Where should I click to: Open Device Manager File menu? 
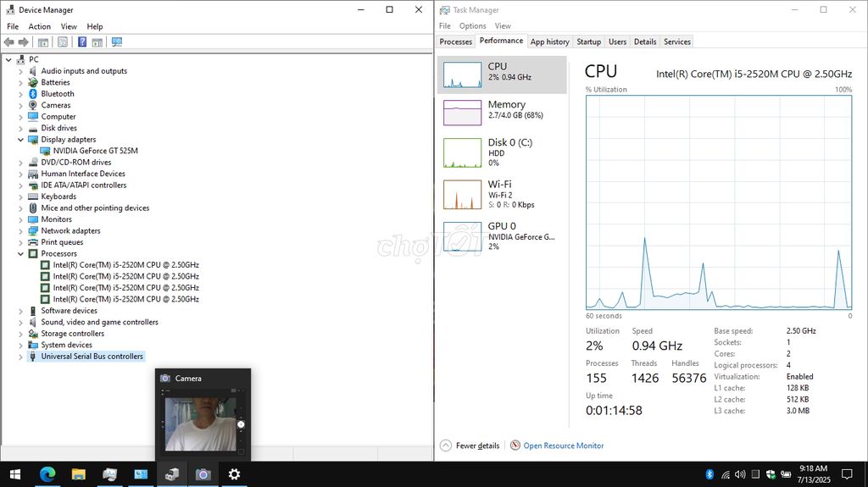[x=13, y=26]
